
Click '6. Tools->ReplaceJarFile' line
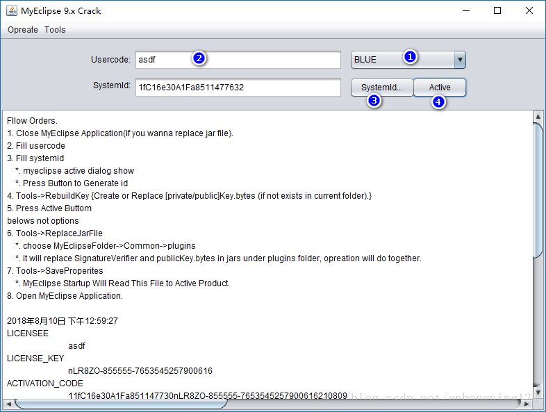pyautogui.click(x=55, y=233)
